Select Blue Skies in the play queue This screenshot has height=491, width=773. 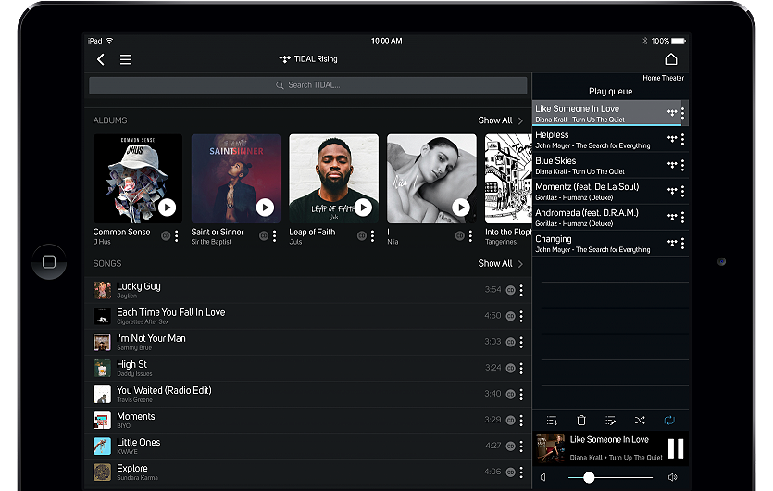tap(597, 166)
